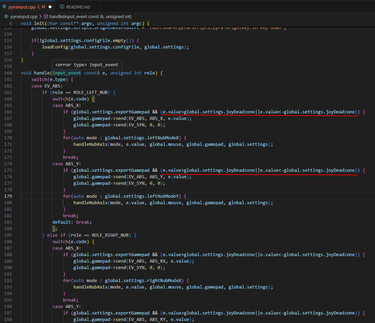
Task: Click the C++ file icon on pyrainput.cpp tab
Action: tap(5, 6)
